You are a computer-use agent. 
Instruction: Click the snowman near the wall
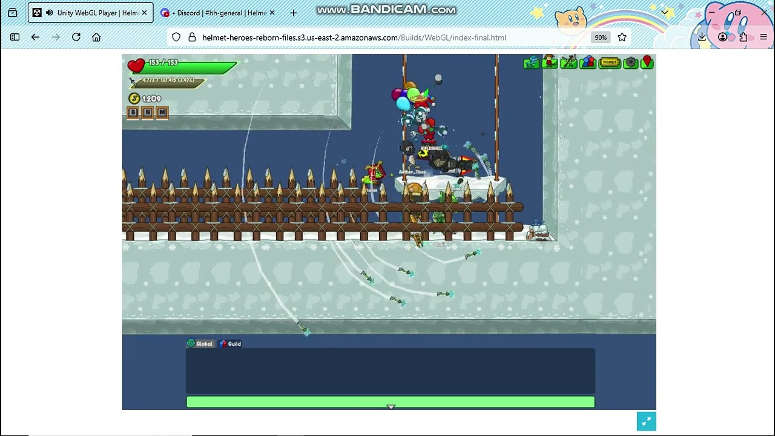point(537,231)
